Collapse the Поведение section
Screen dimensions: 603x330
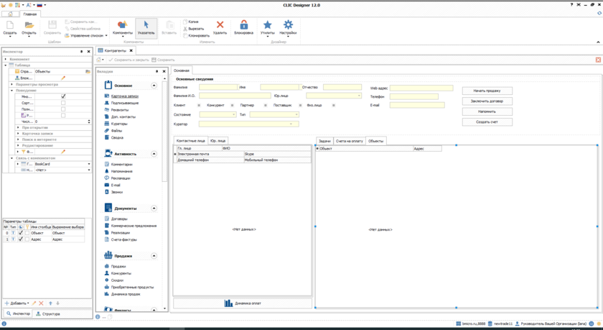[x=12, y=91]
